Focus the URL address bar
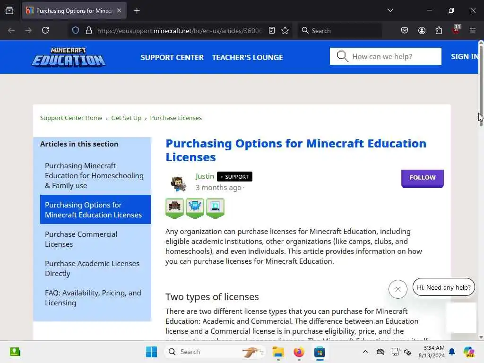484x363 pixels. [x=179, y=31]
